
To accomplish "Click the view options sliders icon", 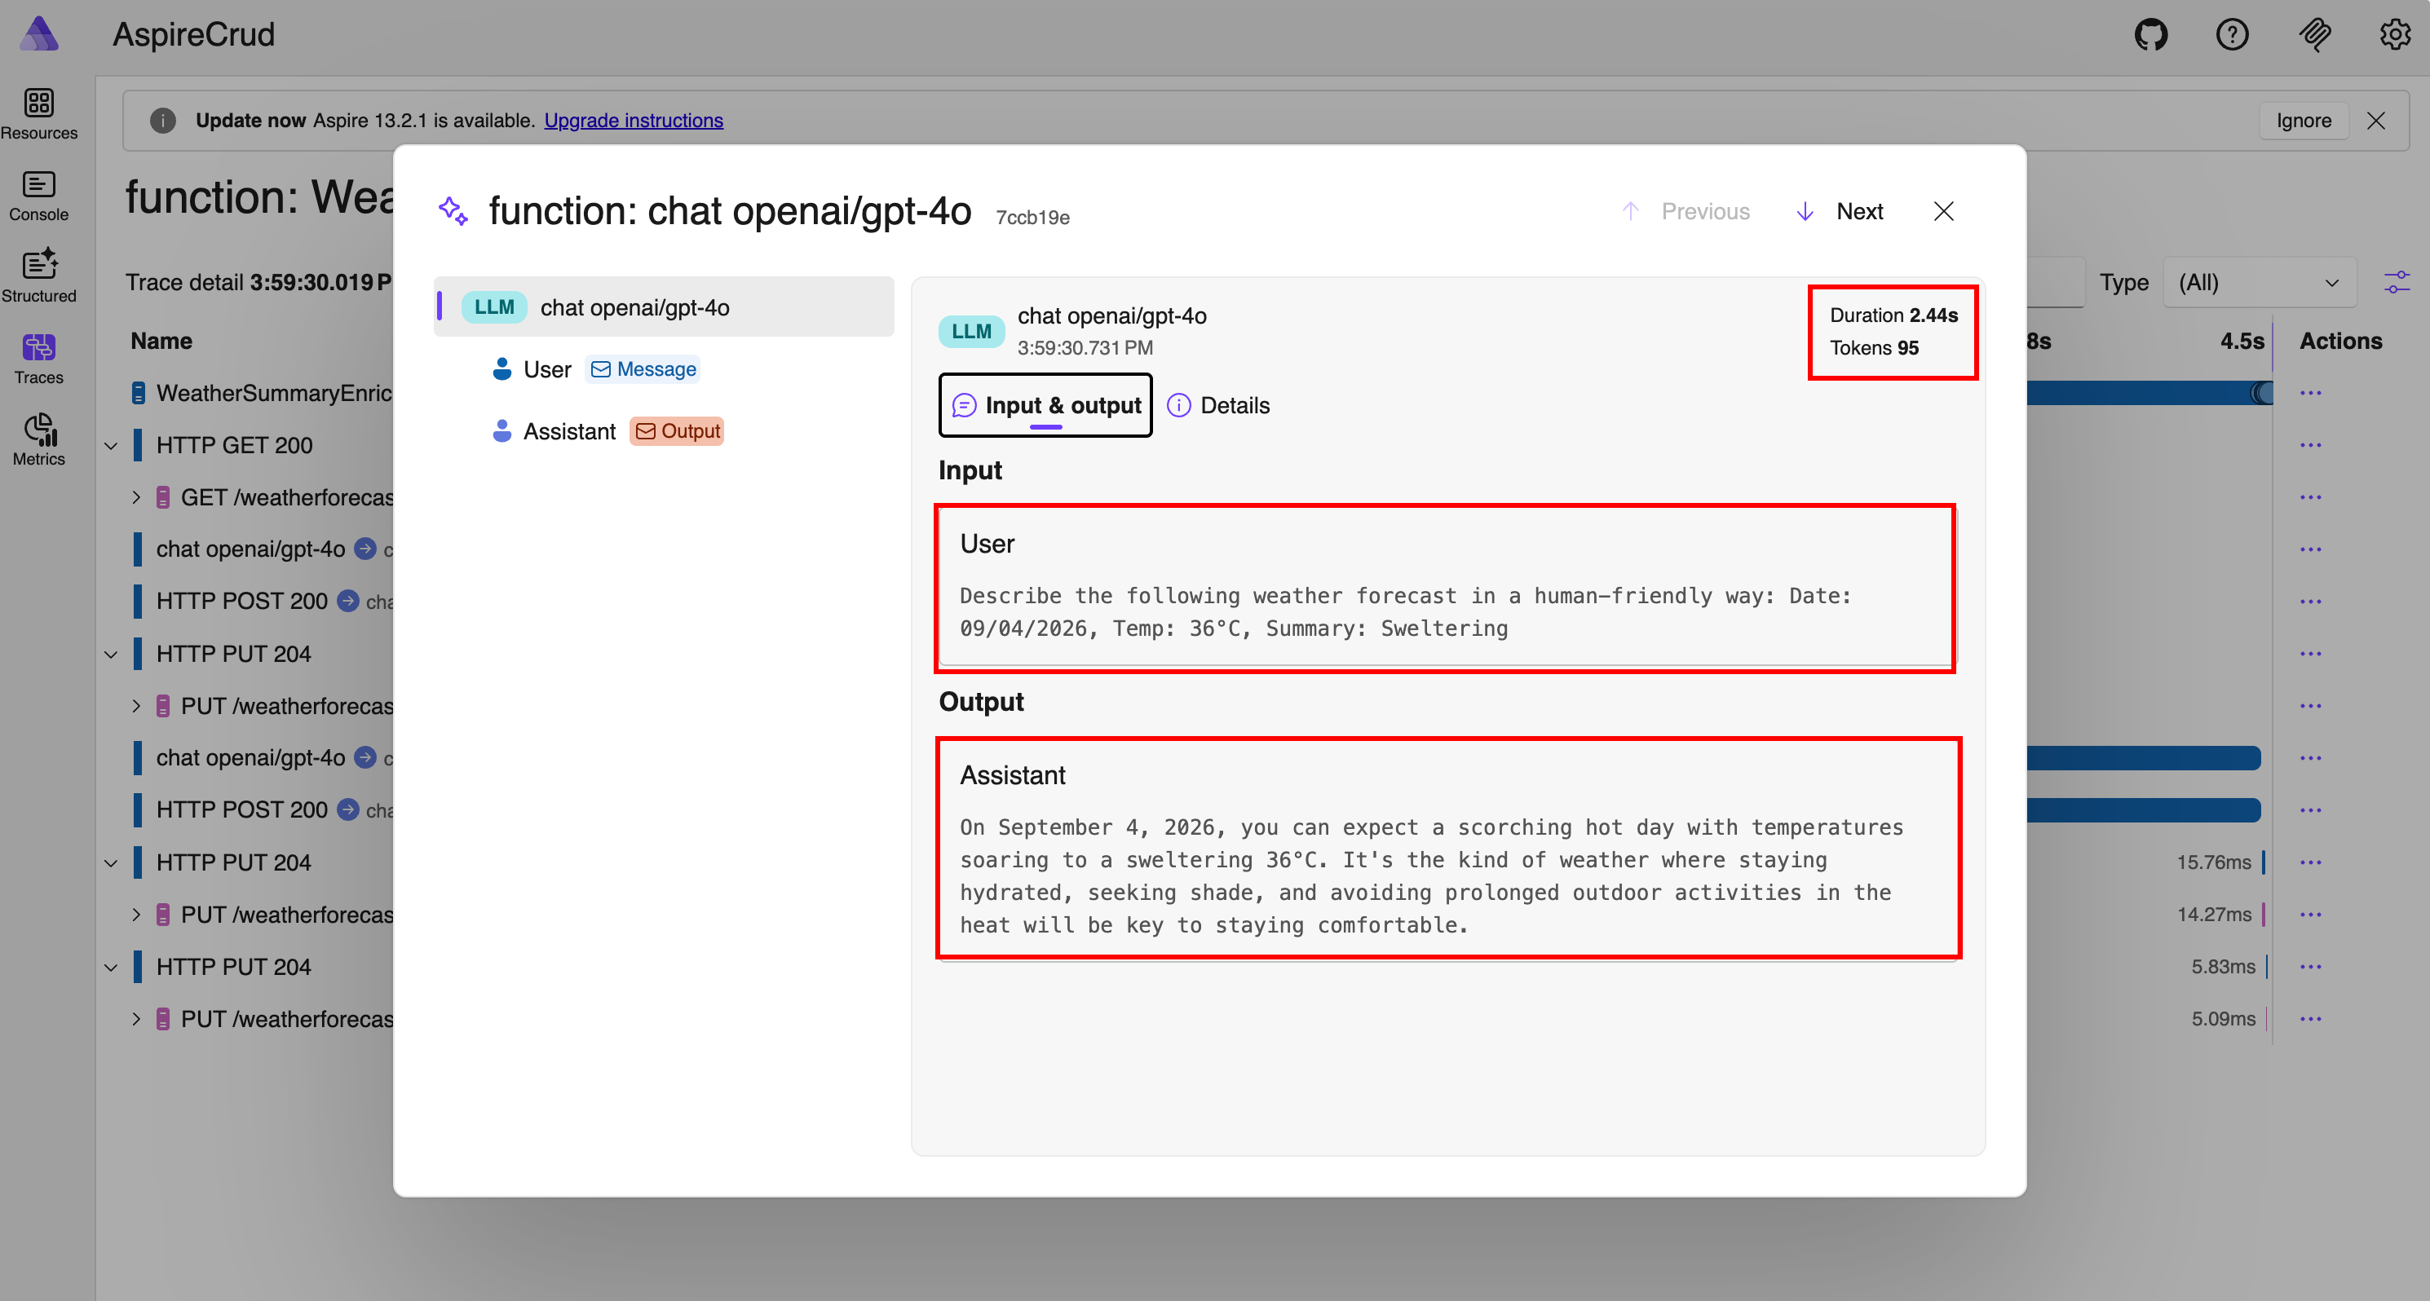I will click(x=2396, y=282).
